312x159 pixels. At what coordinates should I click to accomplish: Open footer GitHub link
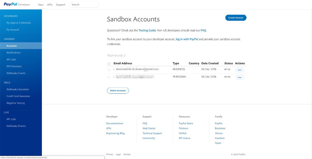tap(183, 133)
